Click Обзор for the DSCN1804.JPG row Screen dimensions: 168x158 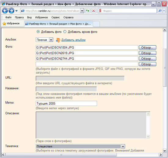point(148,48)
